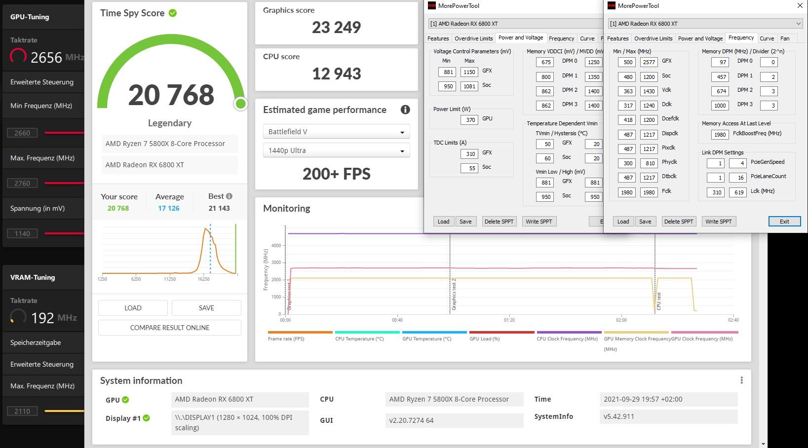The width and height of the screenshot is (808, 448).
Task: Click the CPU test timeline marker
Action: click(x=658, y=301)
